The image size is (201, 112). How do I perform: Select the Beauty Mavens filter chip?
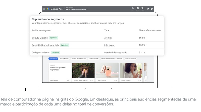(64, 58)
